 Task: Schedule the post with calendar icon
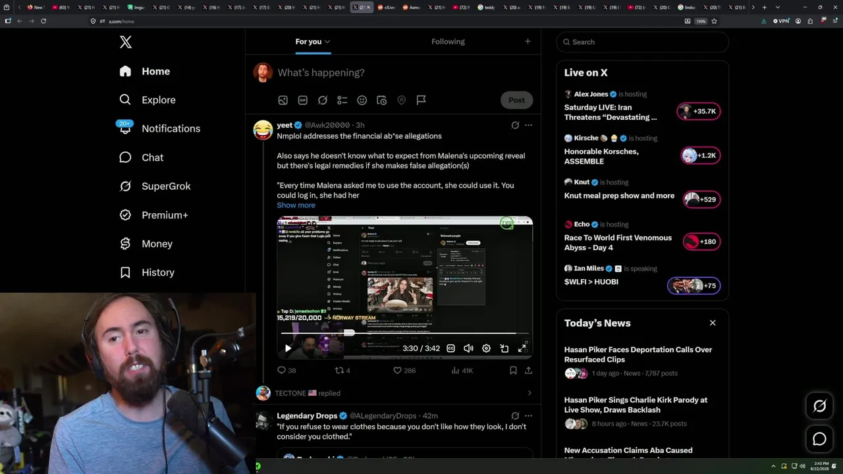tap(382, 100)
